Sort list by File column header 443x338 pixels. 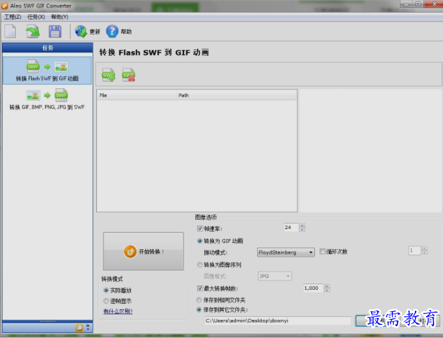136,95
